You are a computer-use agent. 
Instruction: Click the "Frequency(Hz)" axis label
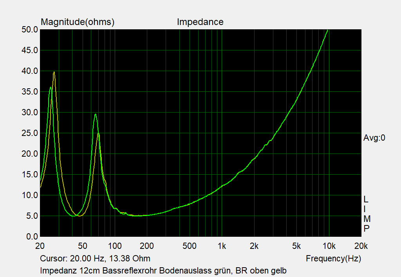coord(333,259)
